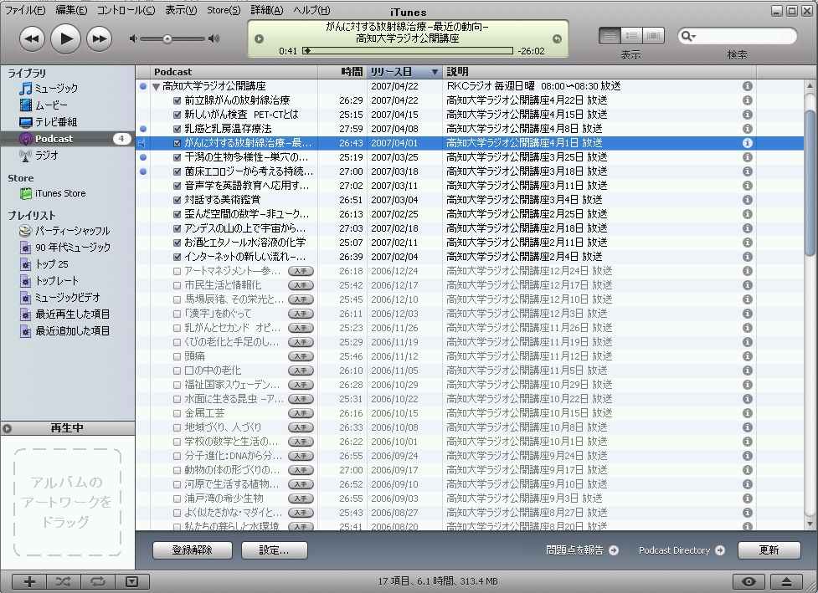Click 入手 button for 「漢字」をめぐって

(x=301, y=314)
